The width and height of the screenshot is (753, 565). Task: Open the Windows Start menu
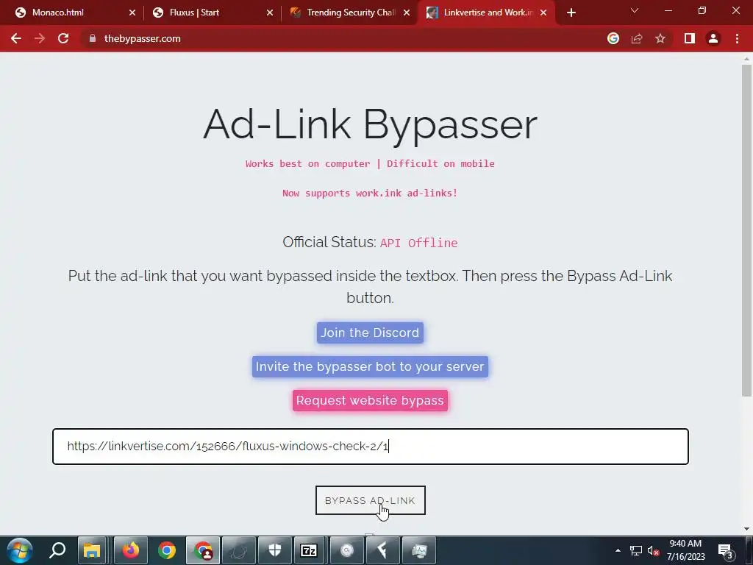(20, 550)
